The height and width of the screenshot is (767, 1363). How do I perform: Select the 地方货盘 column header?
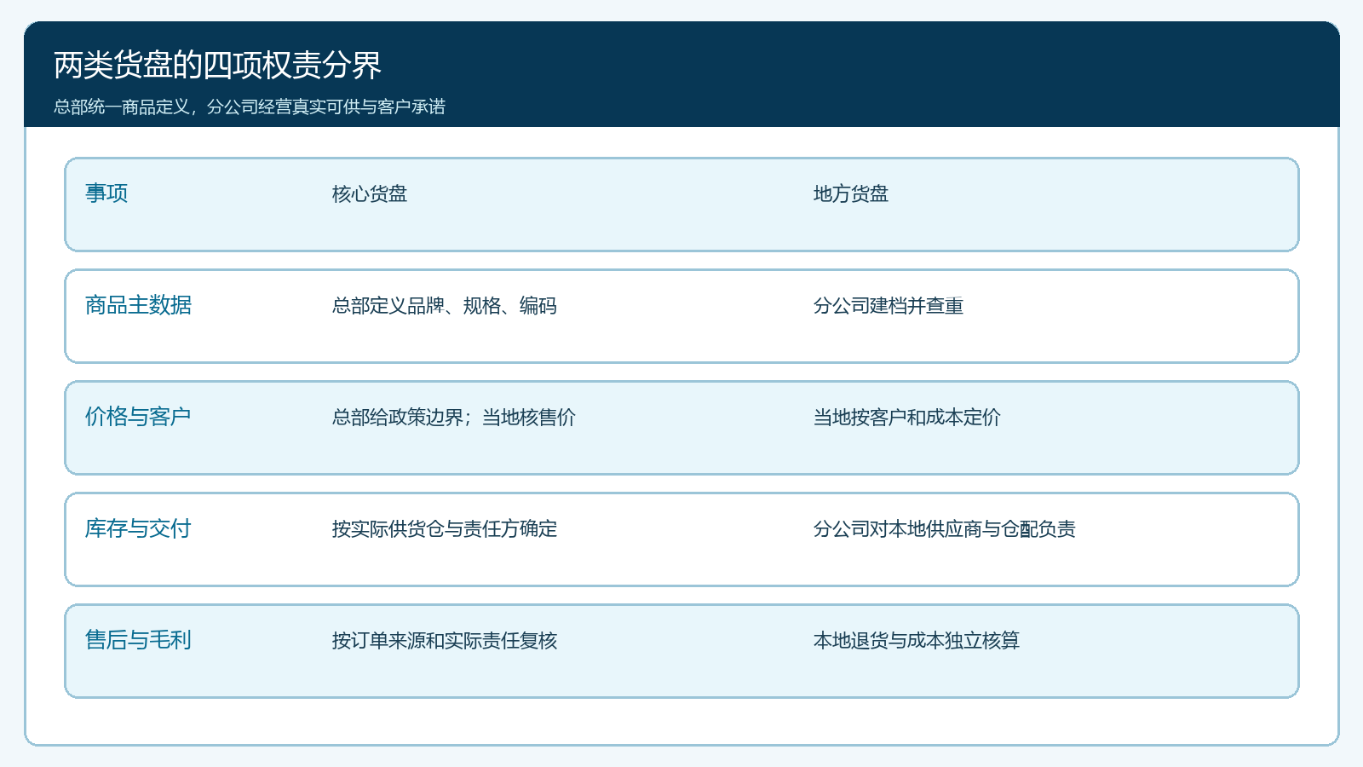click(x=851, y=194)
